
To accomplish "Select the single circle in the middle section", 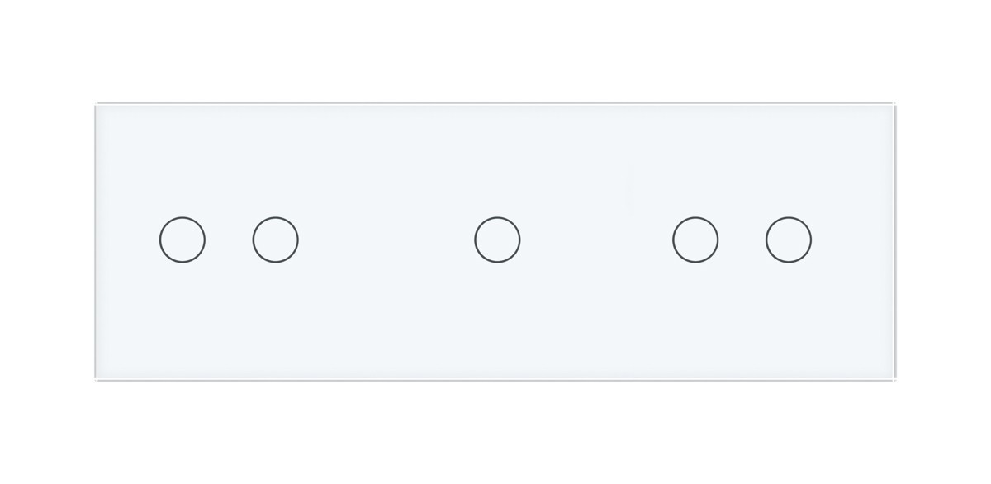I will coord(497,240).
